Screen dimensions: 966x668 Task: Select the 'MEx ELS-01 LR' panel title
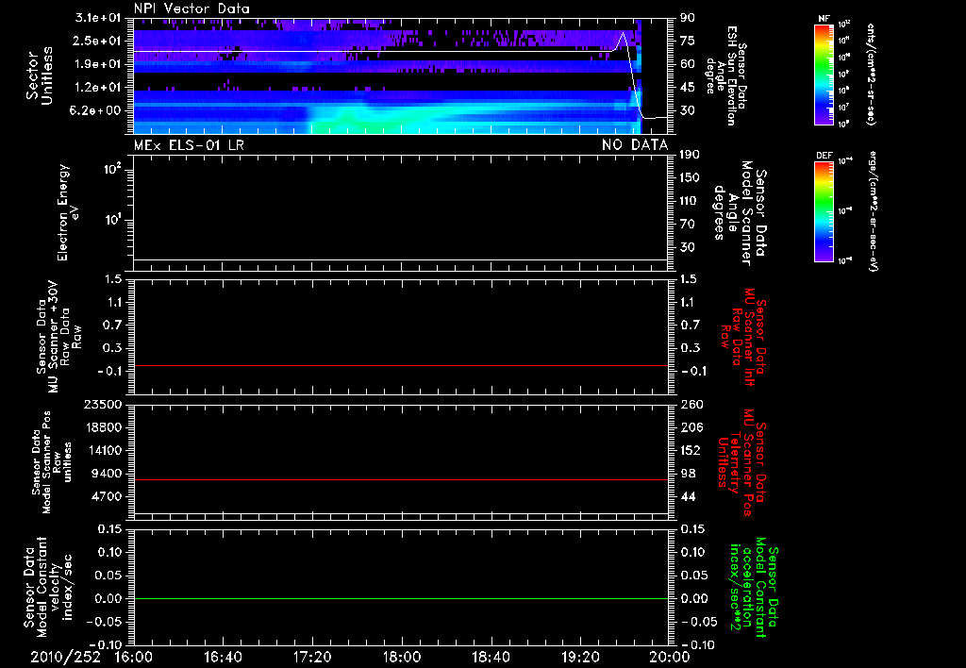pyautogui.click(x=189, y=144)
